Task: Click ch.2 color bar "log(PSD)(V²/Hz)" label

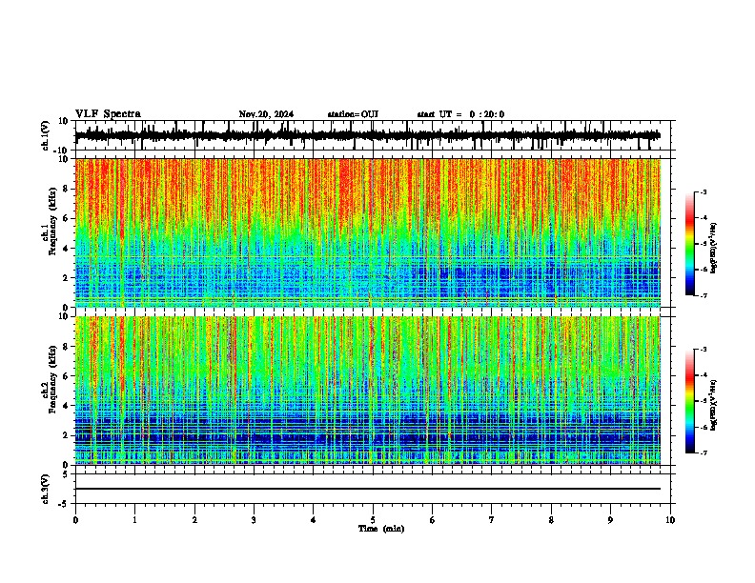Action: [x=714, y=405]
